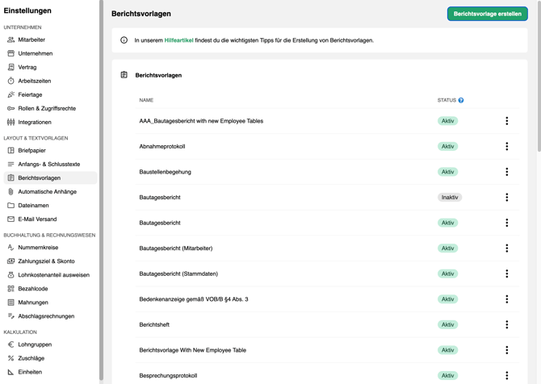Open three-dot menu for Baustellenbegehung
Screen dimensions: 541x384
coord(507,172)
